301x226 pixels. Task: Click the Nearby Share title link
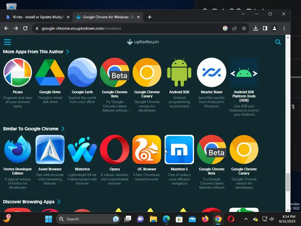pos(212,92)
